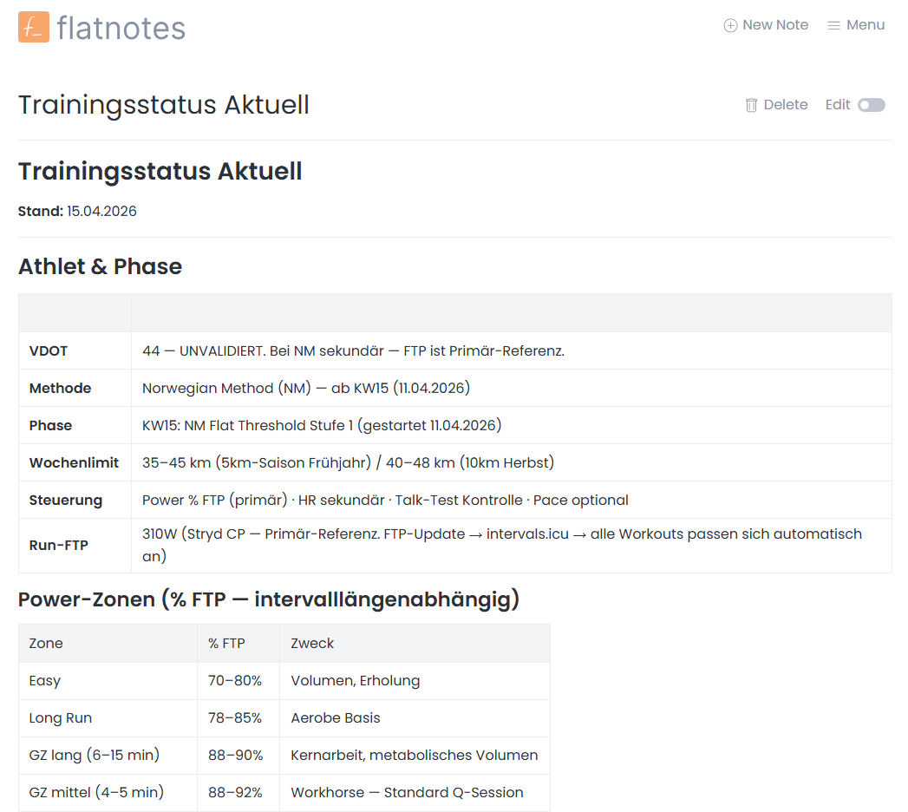Click the trash can icon beside Delete
The width and height of the screenshot is (908, 812).
[x=751, y=105]
